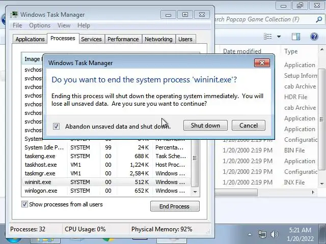Viewport: 326px width, 244px height.
Task: Click the Physical Memory 92% status entry
Action: 162,229
